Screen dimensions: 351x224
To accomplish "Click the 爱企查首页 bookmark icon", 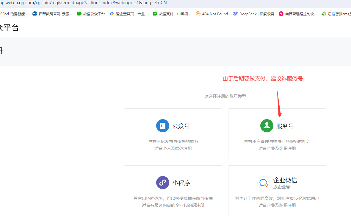I will 112,14.
